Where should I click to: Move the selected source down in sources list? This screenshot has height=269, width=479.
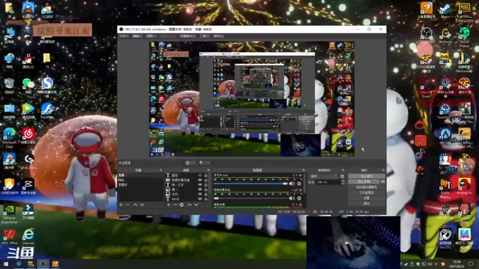[x=196, y=205]
